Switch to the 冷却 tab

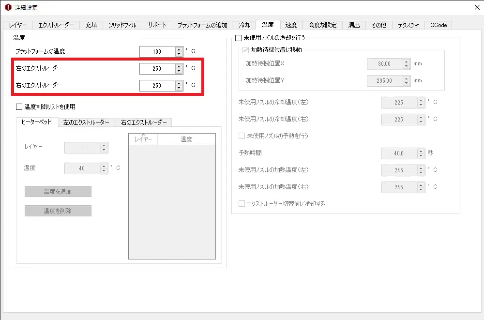[245, 25]
